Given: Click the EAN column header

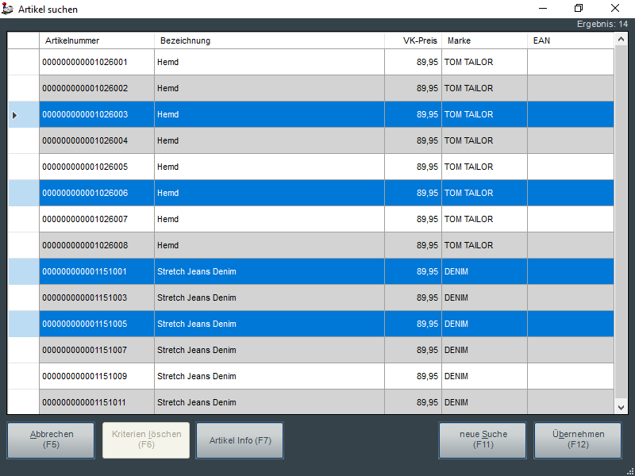Looking at the screenshot, I should click(x=570, y=40).
